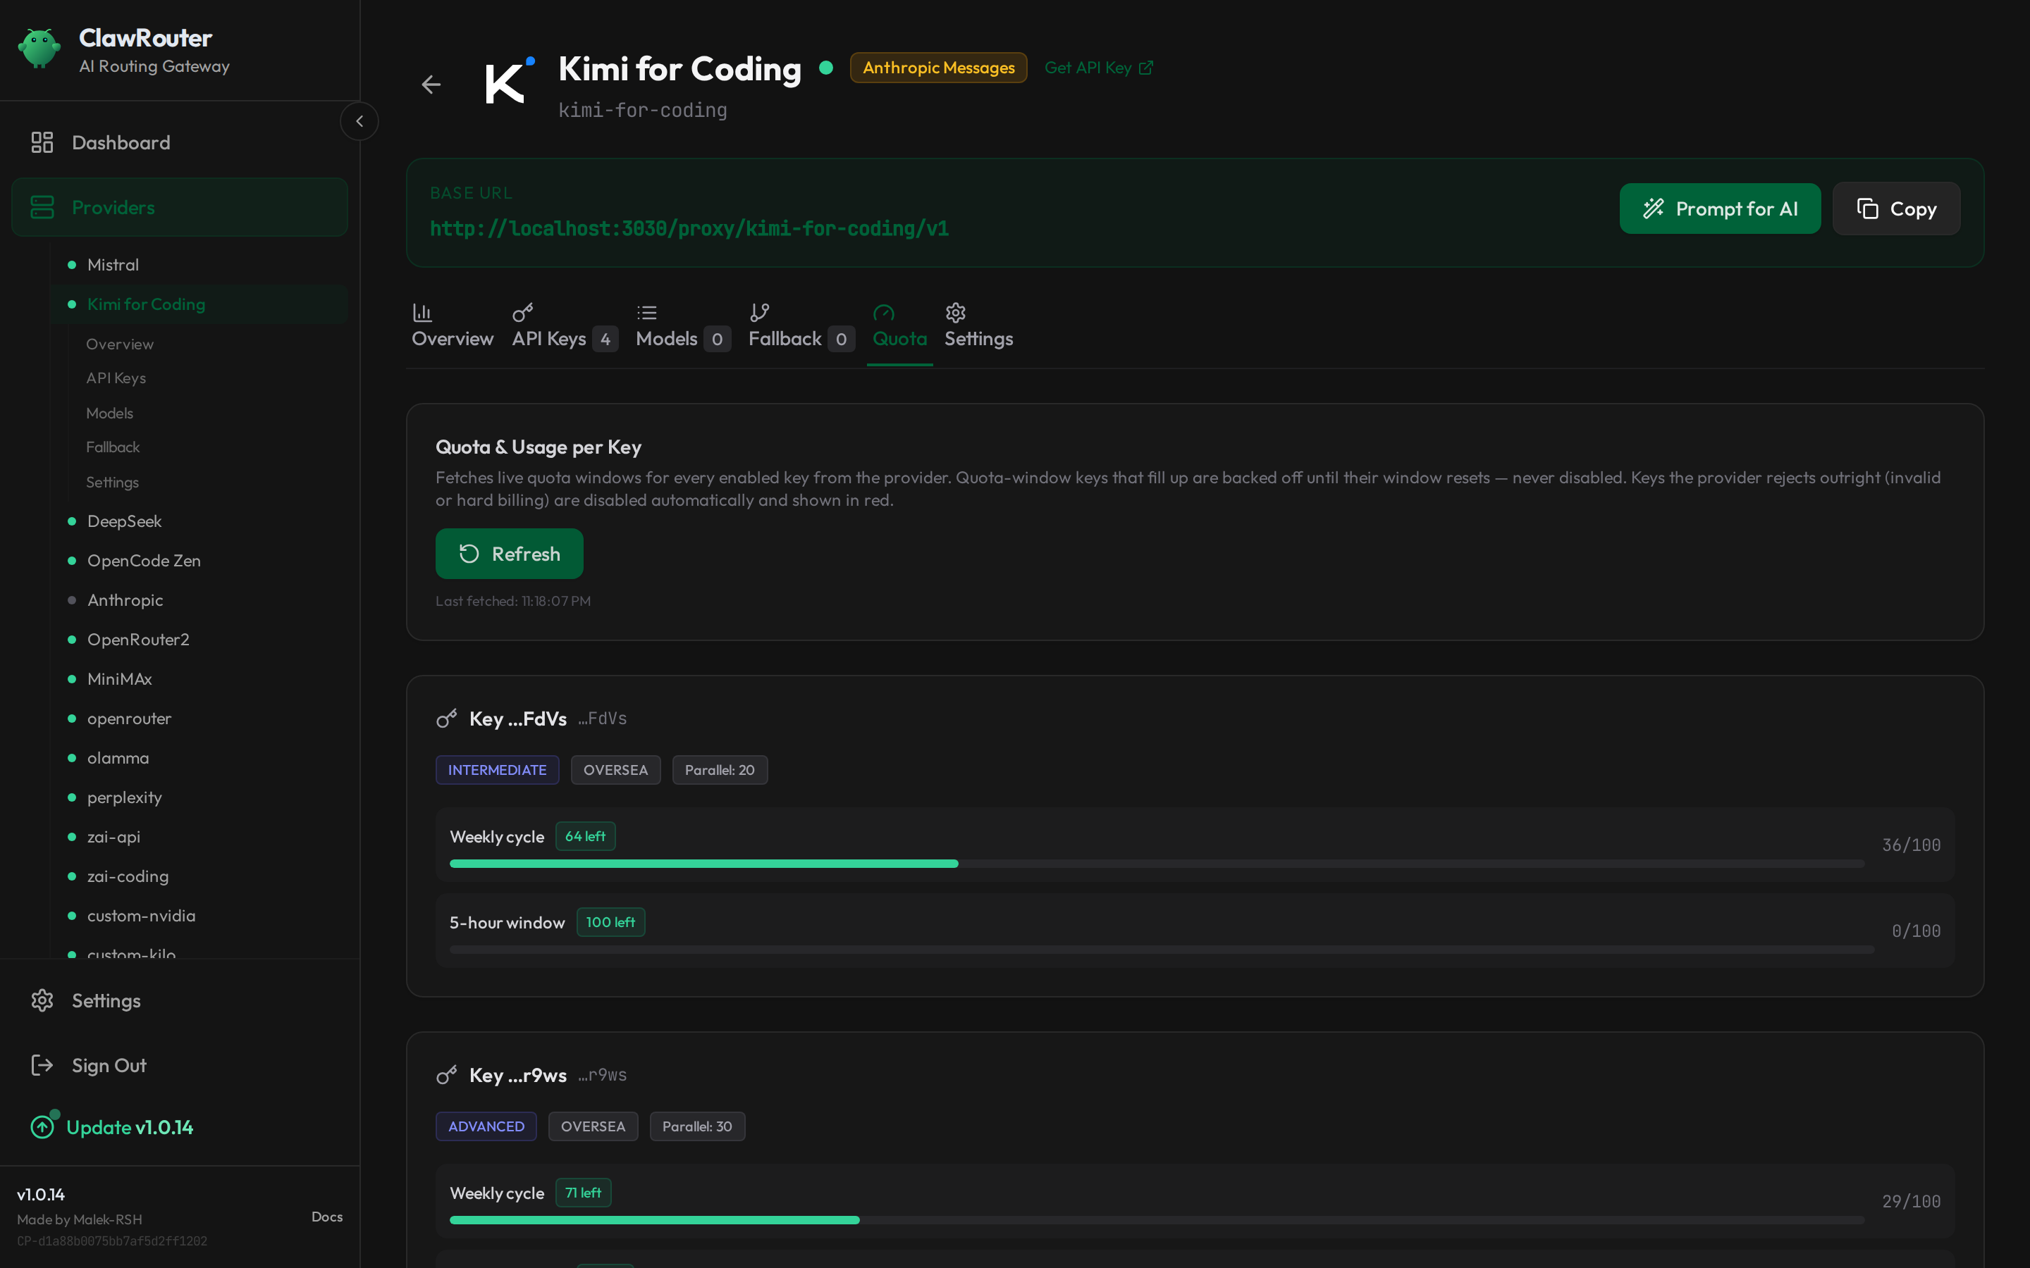
Task: Click the copy icon in the Copy button
Action: pos(1867,209)
